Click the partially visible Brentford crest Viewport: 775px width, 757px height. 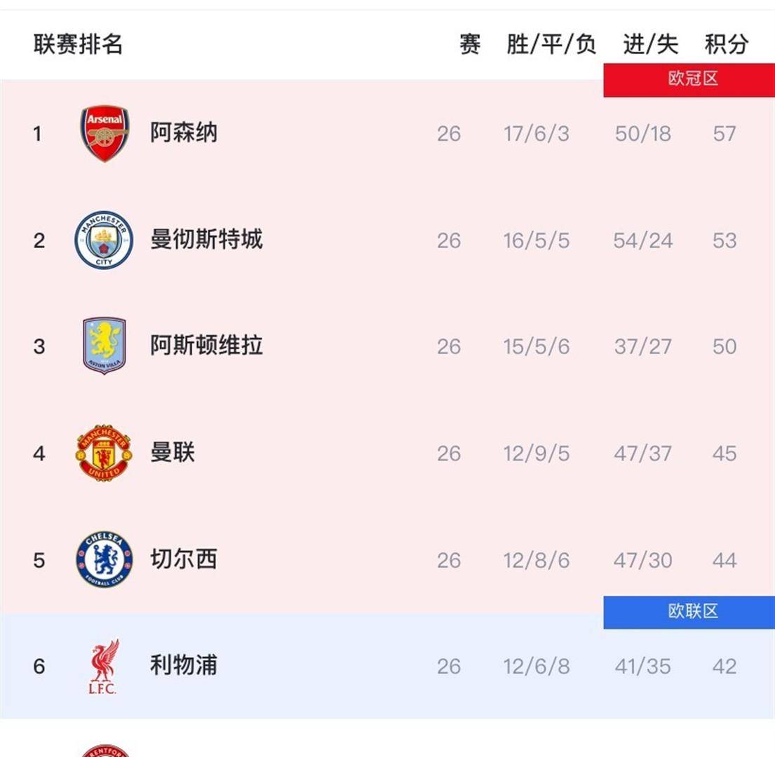[104, 750]
